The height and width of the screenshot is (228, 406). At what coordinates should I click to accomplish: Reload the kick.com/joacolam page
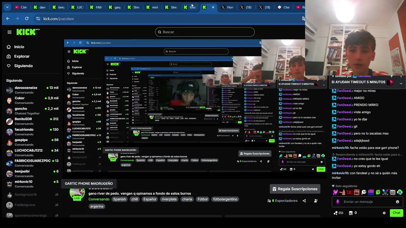[x=27, y=19]
